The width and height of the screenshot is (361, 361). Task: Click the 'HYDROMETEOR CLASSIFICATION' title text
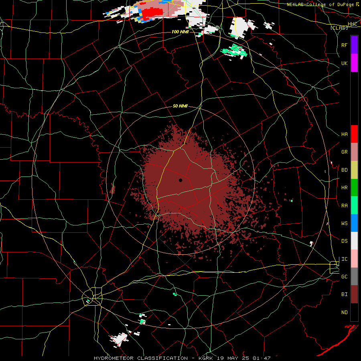point(141,358)
